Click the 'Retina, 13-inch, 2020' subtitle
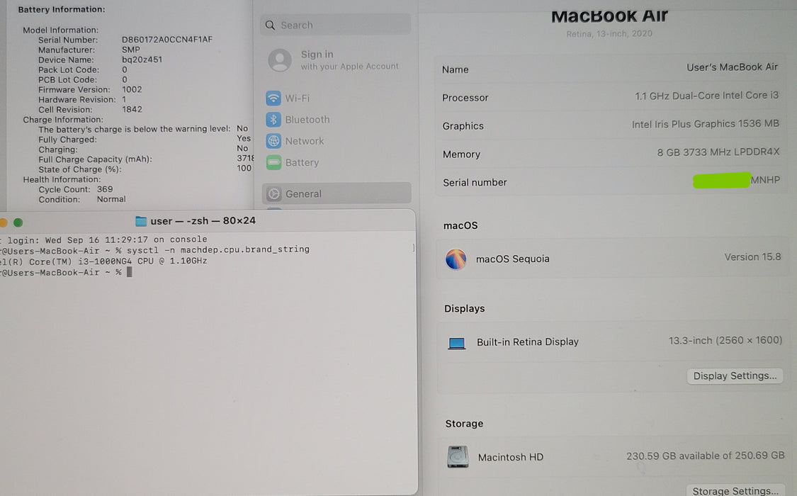This screenshot has height=496, width=797. pos(609,33)
